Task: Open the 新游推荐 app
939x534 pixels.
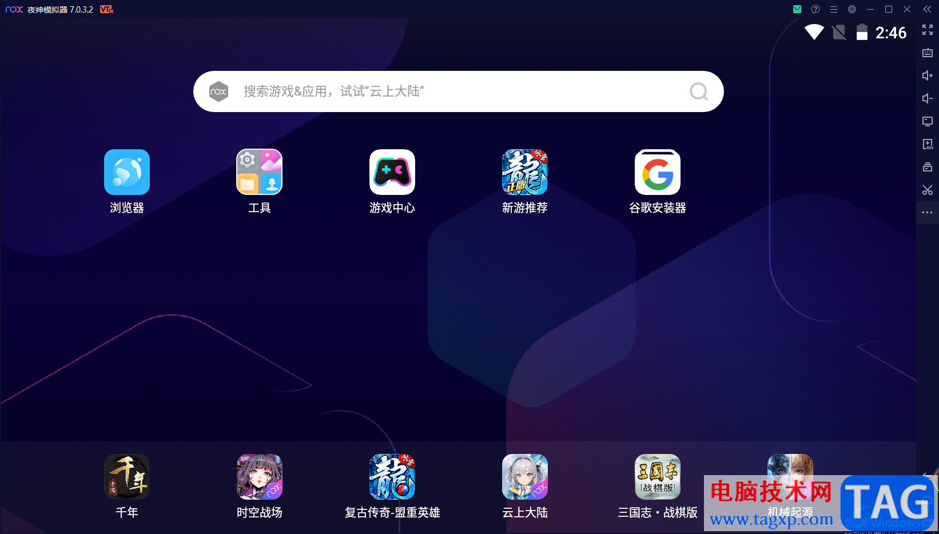Action: click(525, 172)
